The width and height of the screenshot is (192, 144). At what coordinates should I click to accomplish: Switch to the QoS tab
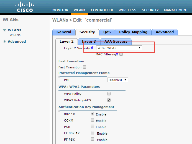(x=107, y=32)
